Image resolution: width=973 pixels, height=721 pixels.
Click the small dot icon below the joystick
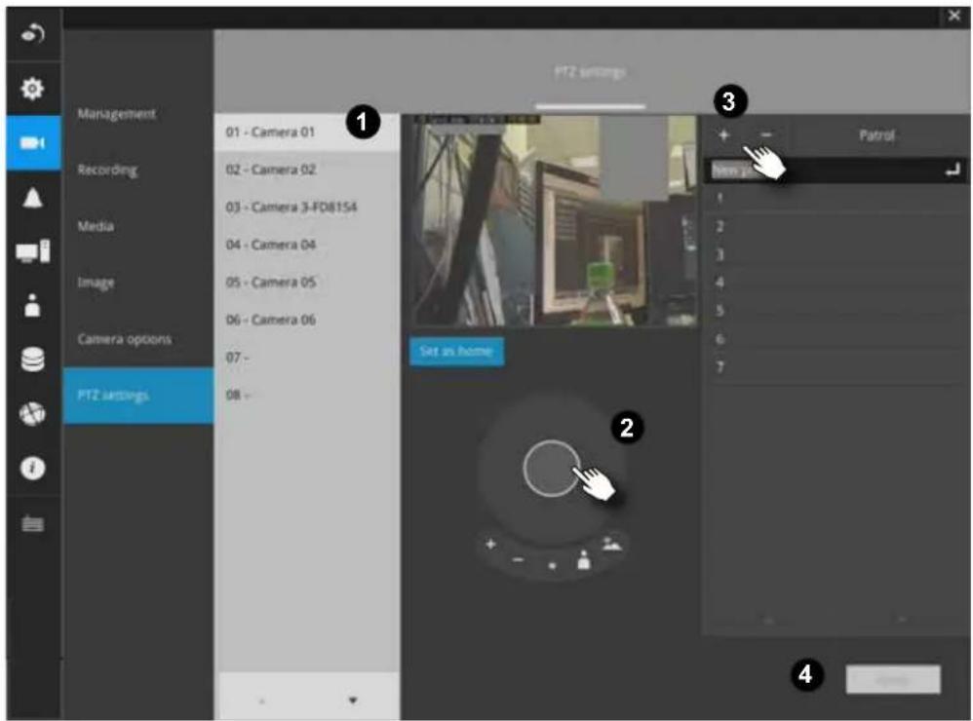(552, 565)
